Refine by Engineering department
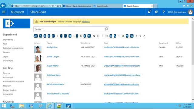Image resolution: width=194 pixels, height=109 pixels. click(x=8, y=40)
